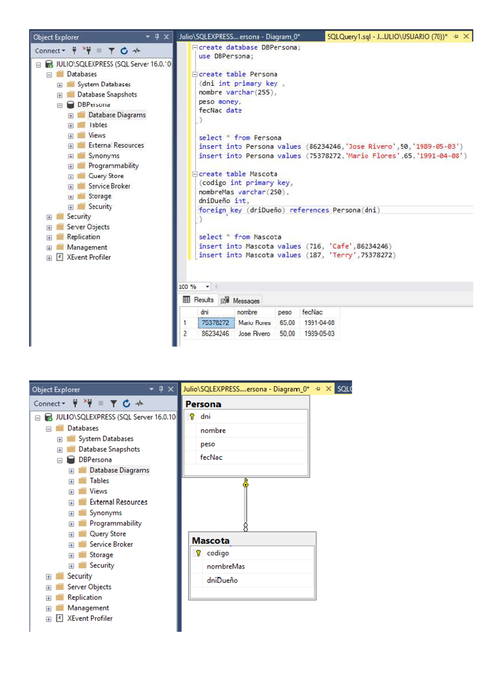The height and width of the screenshot is (682, 482).
Task: Click Connect plug icon in diagram screenshot toolbar
Action: (75, 403)
